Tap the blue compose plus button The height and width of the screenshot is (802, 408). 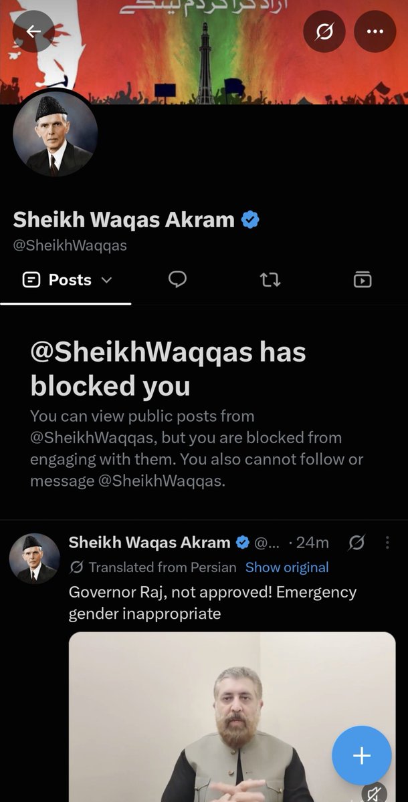point(362,755)
